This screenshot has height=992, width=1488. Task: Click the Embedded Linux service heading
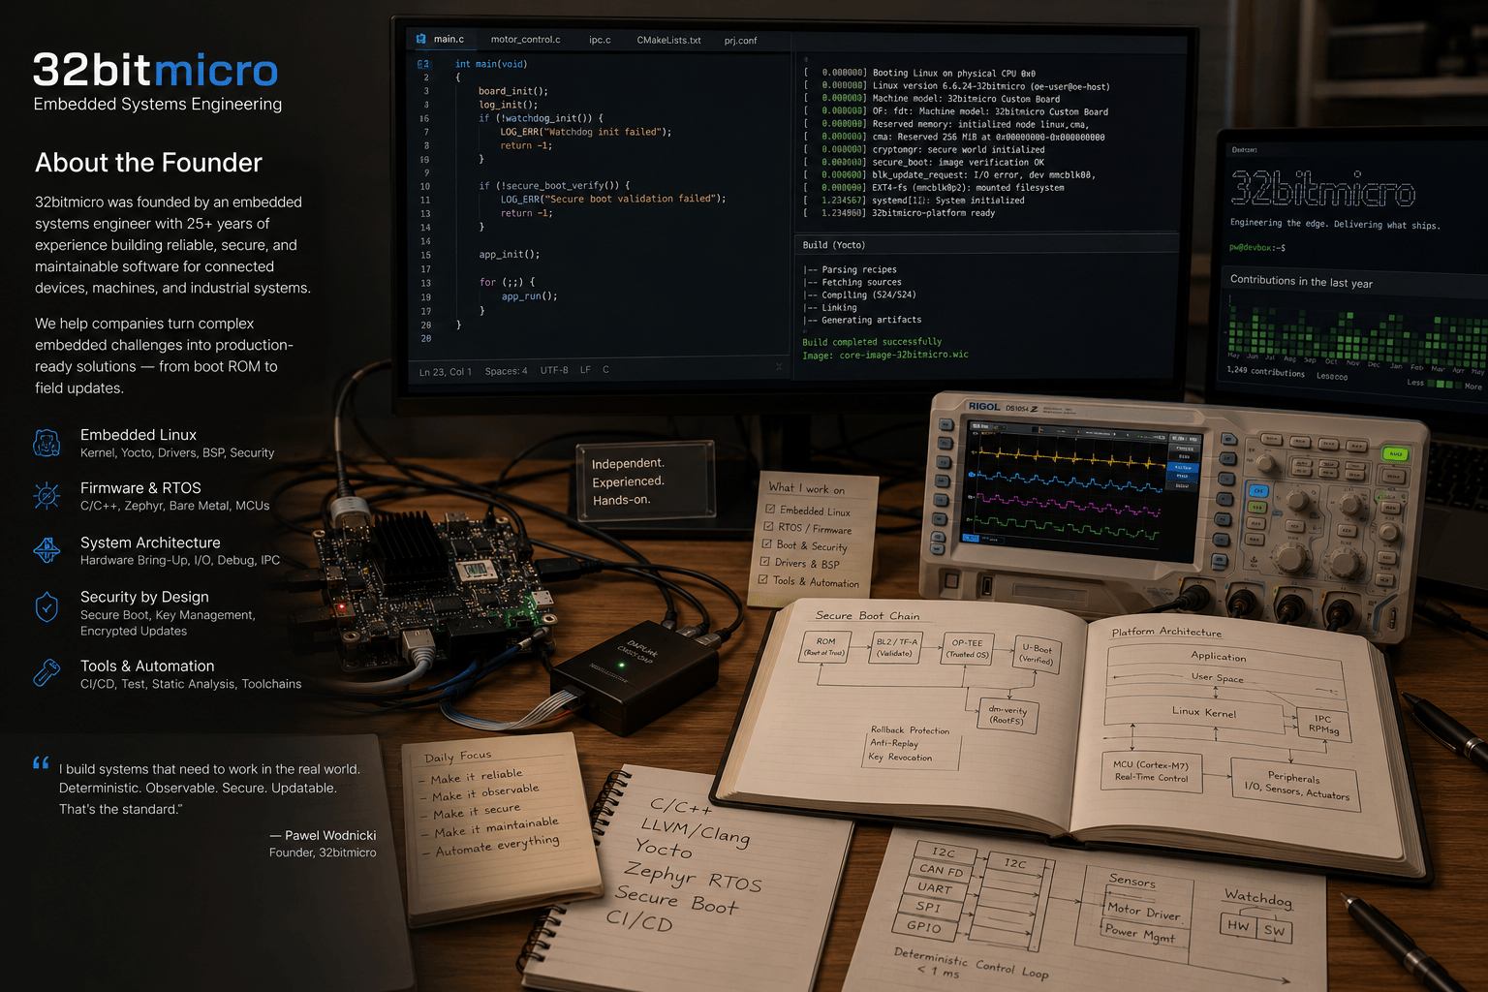(139, 435)
